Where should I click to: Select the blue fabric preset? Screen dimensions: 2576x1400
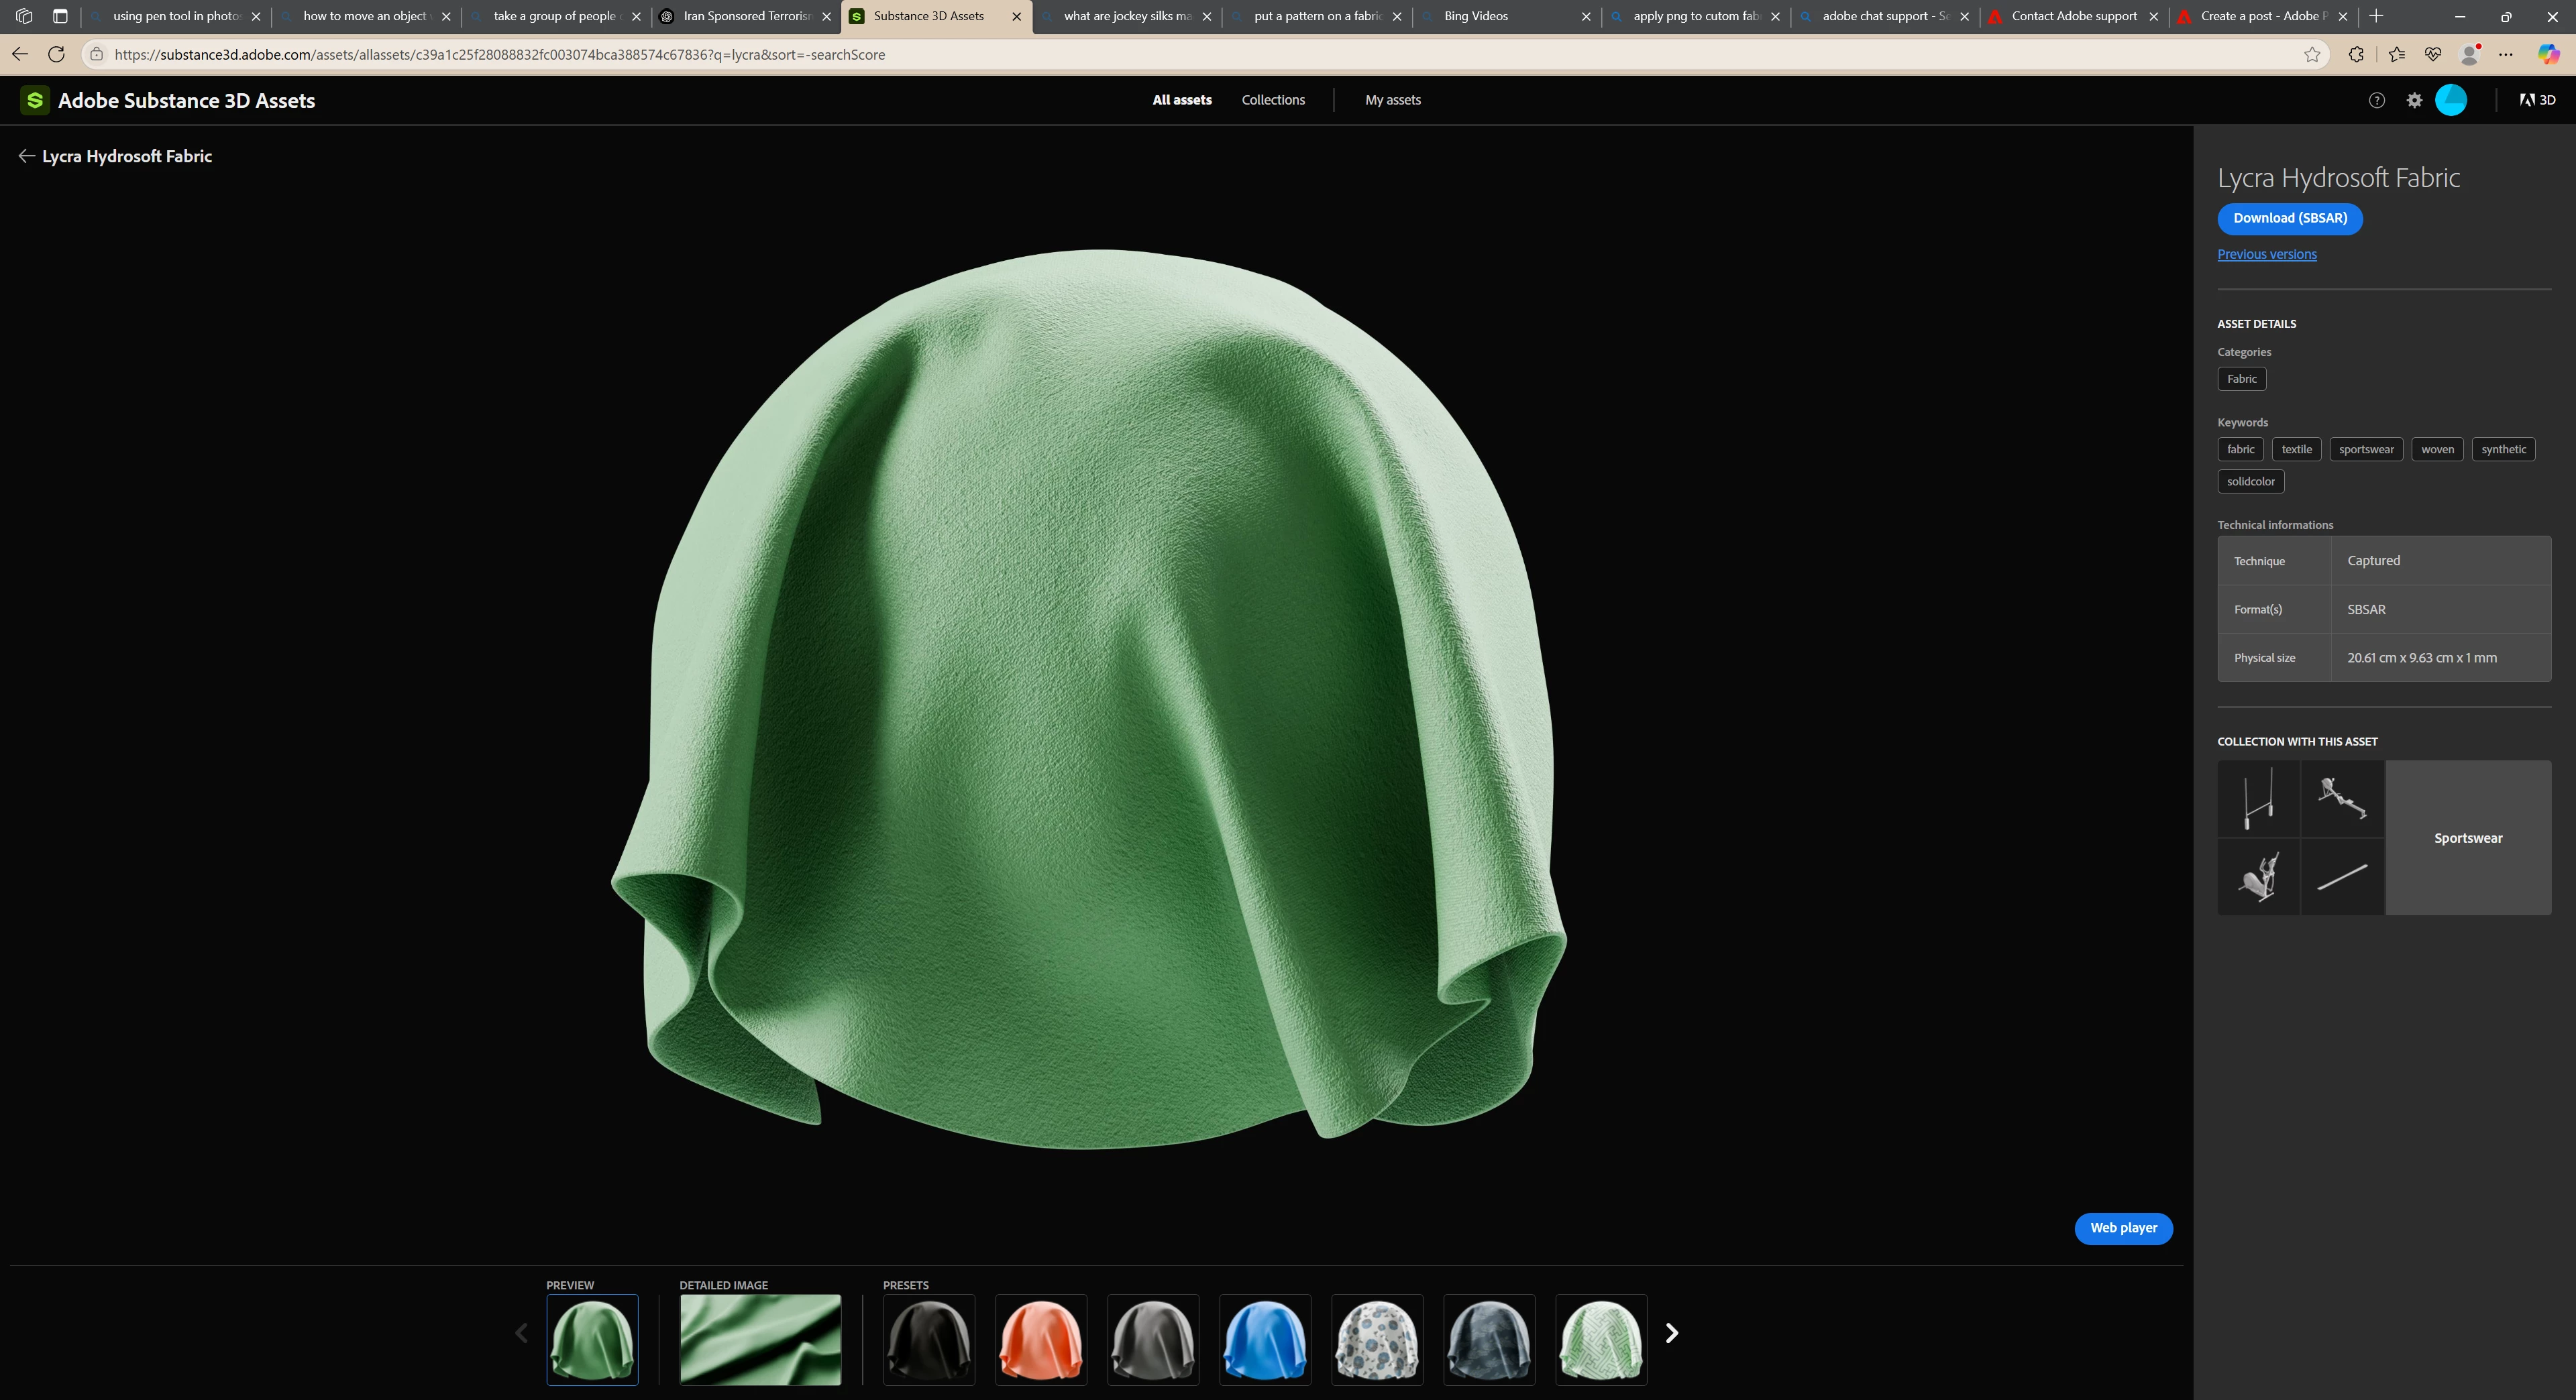1265,1340
